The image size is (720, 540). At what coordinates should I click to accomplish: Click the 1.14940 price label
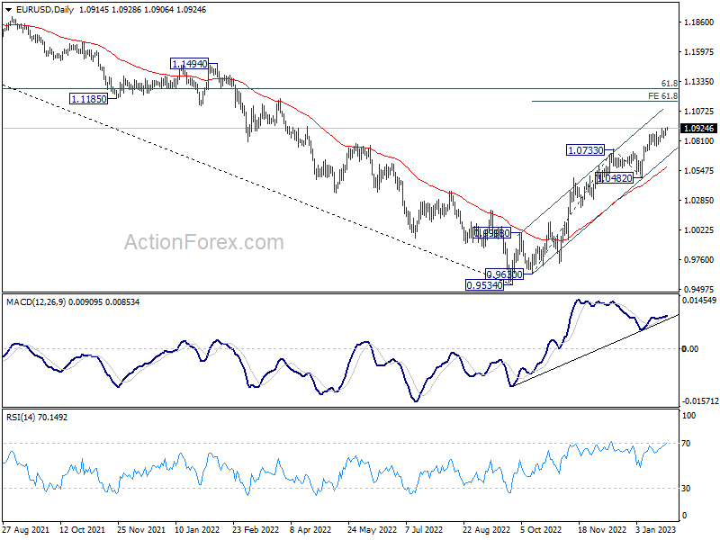pos(190,64)
